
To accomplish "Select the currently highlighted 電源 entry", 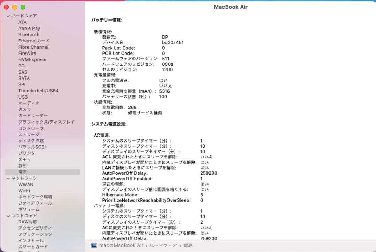I will point(22,171).
